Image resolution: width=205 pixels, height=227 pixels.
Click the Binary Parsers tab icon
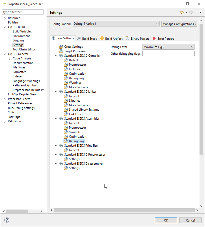(128, 38)
